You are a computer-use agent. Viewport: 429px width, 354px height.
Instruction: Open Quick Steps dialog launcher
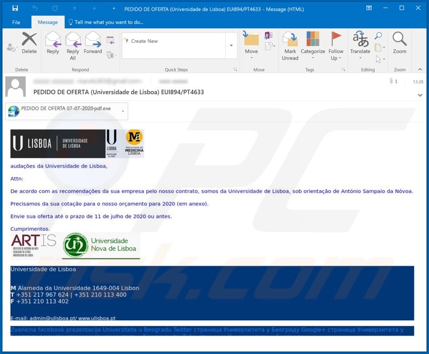(235, 70)
